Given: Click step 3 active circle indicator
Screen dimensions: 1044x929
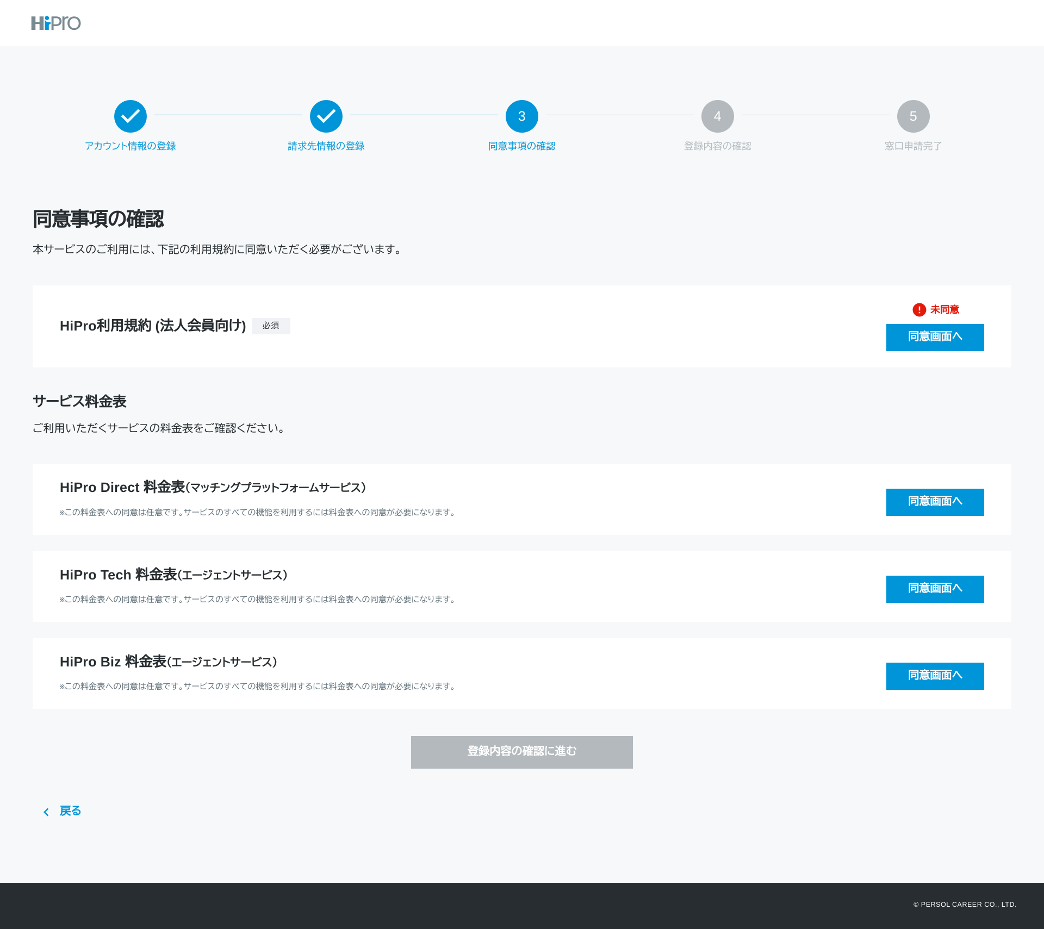Looking at the screenshot, I should [522, 116].
